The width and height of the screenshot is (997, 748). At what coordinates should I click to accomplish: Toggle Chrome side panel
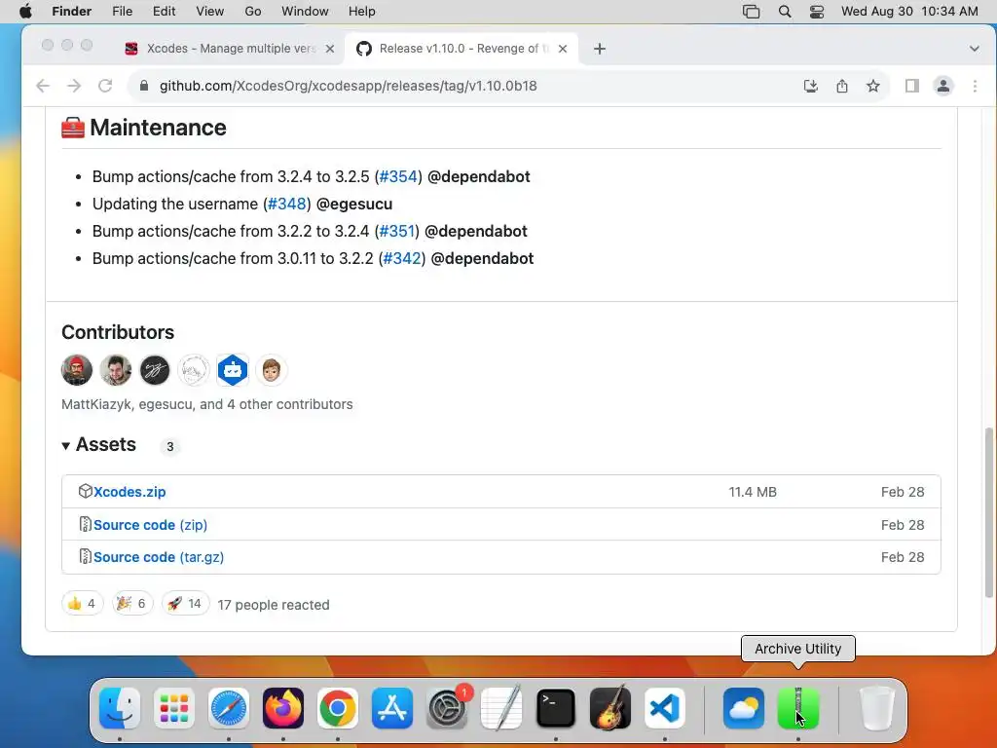tap(911, 86)
